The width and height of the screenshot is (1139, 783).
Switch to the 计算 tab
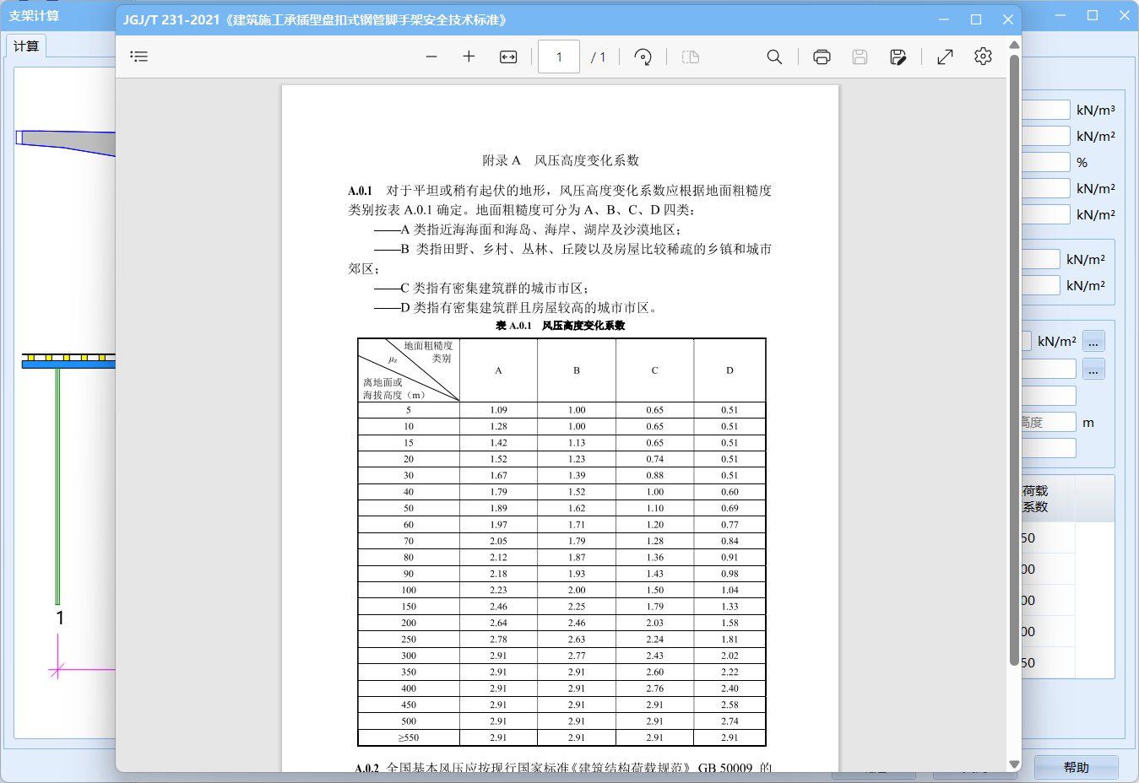(x=25, y=46)
